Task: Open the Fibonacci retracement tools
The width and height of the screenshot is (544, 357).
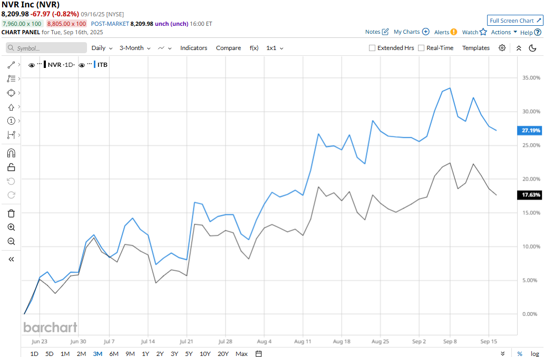Action: click(x=11, y=78)
